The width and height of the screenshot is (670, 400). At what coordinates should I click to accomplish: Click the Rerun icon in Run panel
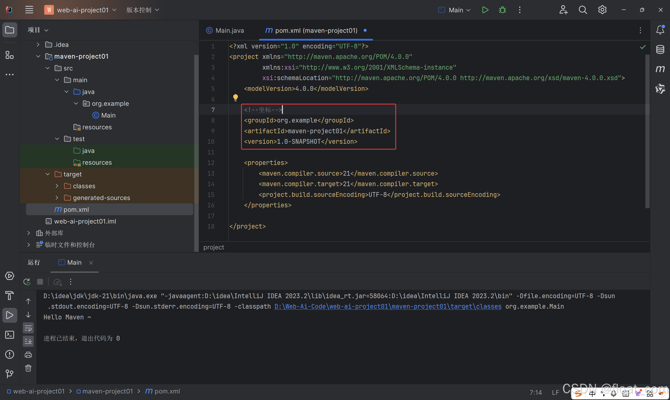tap(27, 282)
